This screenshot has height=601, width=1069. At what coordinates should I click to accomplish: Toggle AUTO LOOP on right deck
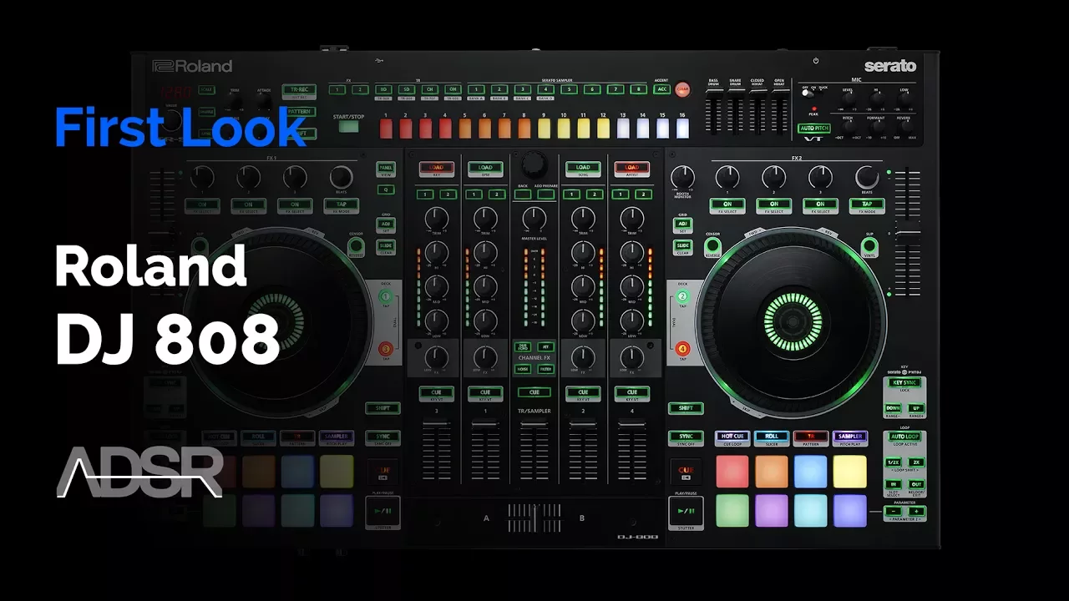904,437
